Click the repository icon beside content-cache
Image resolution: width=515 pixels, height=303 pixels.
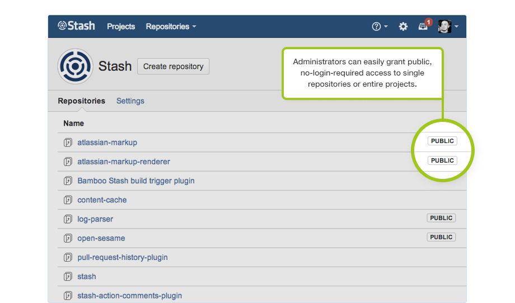[68, 200]
